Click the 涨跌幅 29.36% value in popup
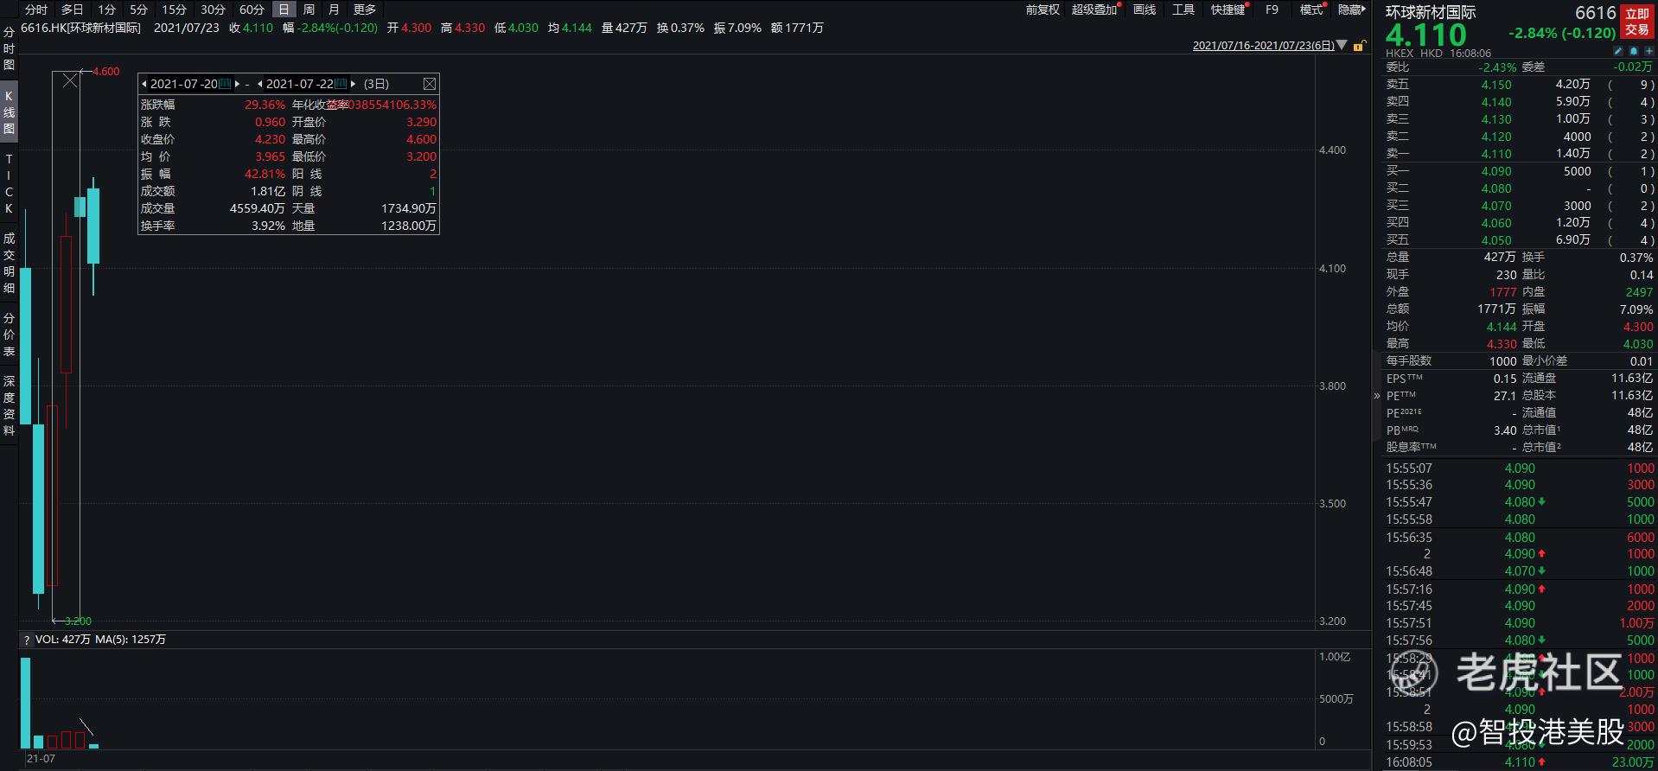 265,105
